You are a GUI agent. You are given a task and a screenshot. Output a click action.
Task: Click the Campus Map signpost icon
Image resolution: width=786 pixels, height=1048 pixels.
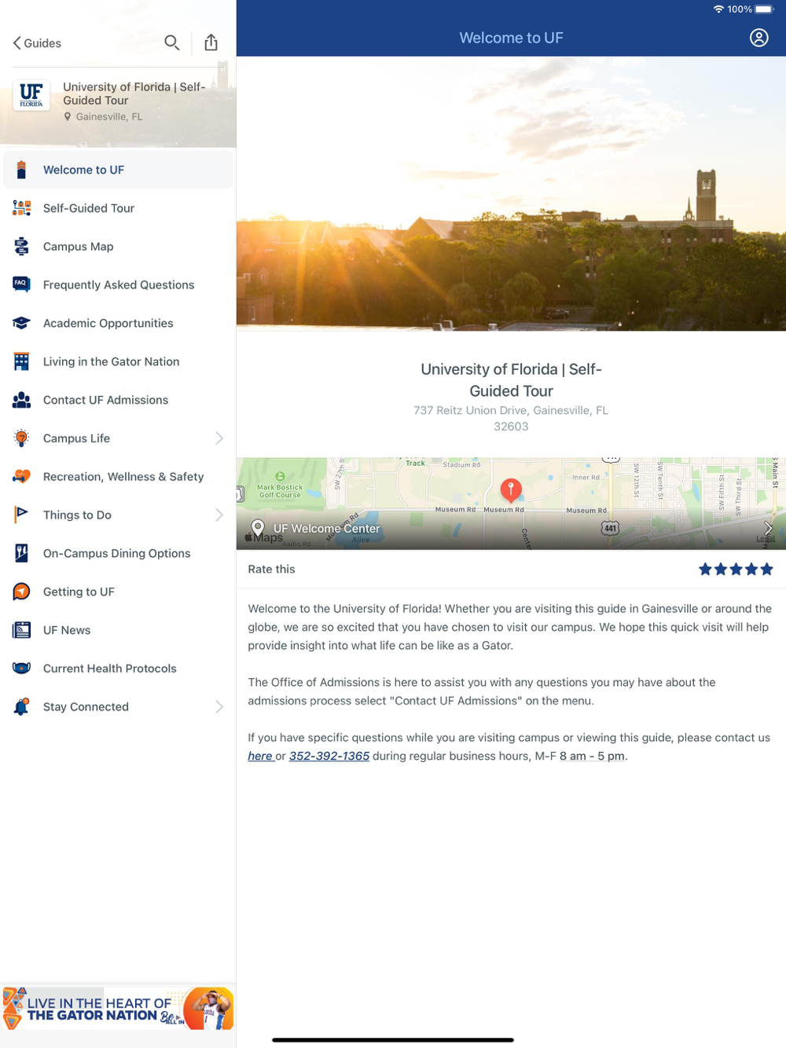coord(21,247)
